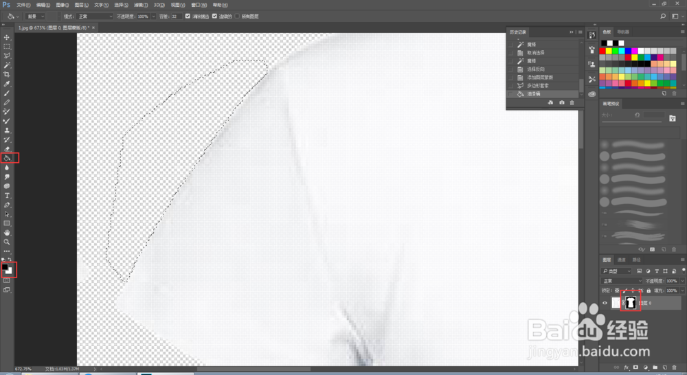This screenshot has width=687, height=375.
Task: Open the File menu
Action: pyautogui.click(x=23, y=5)
